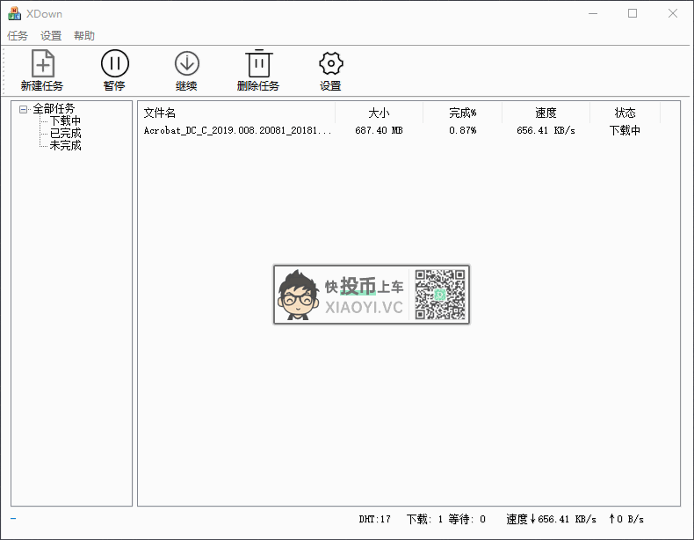Open settings via the 设置 gear icon
Image resolution: width=694 pixels, height=540 pixels.
[x=330, y=64]
